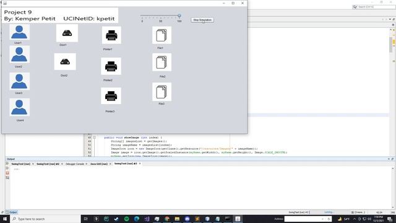Click the User2 person icon

[x=19, y=55]
